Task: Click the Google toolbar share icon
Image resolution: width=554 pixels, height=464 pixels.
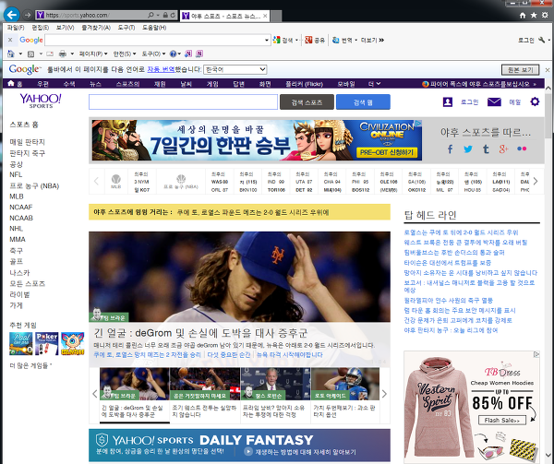Action: coord(308,40)
